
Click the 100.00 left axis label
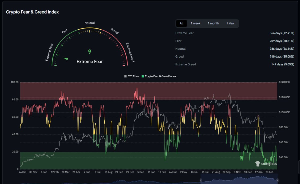click(15, 82)
